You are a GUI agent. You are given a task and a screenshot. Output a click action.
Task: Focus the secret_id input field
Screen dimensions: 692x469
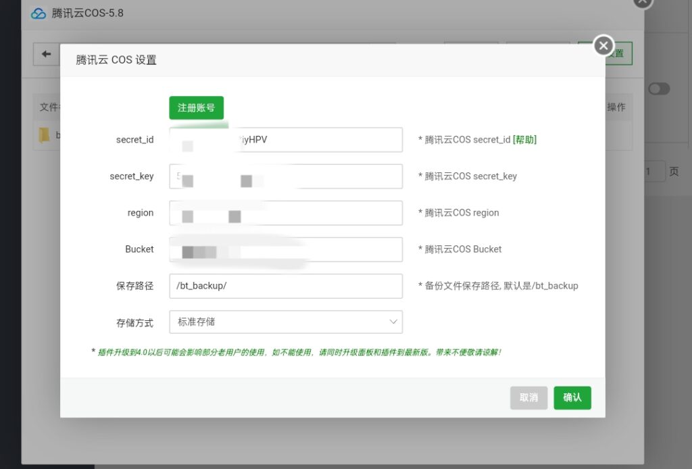click(286, 140)
